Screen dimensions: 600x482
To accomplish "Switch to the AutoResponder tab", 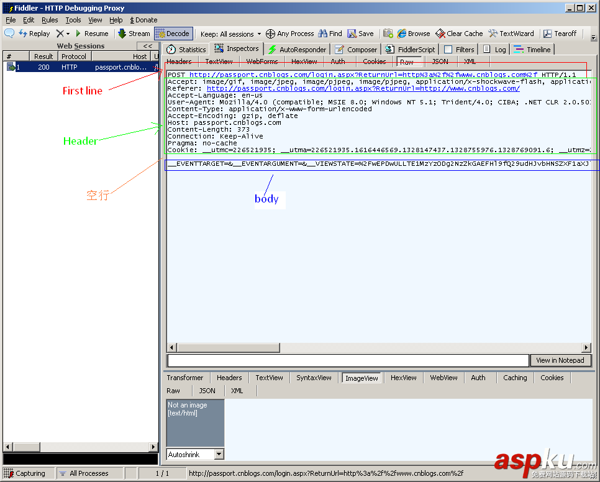I will (298, 49).
